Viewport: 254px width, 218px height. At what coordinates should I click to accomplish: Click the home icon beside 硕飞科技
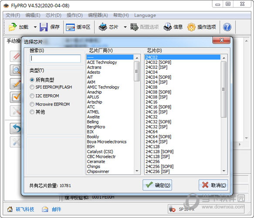click(x=10, y=209)
